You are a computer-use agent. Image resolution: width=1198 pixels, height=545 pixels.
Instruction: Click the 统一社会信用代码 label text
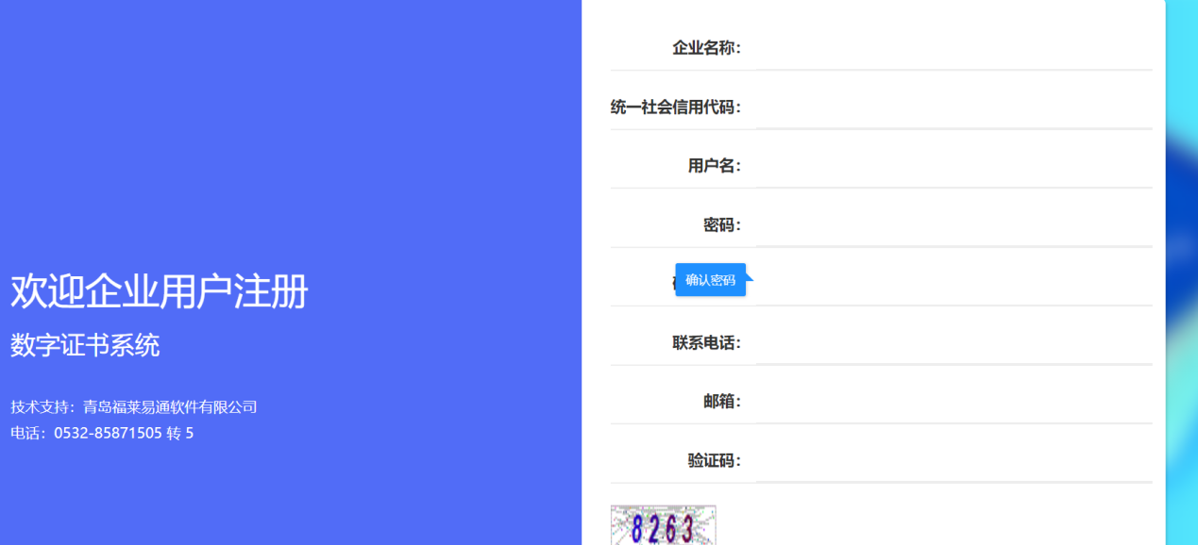pos(675,107)
